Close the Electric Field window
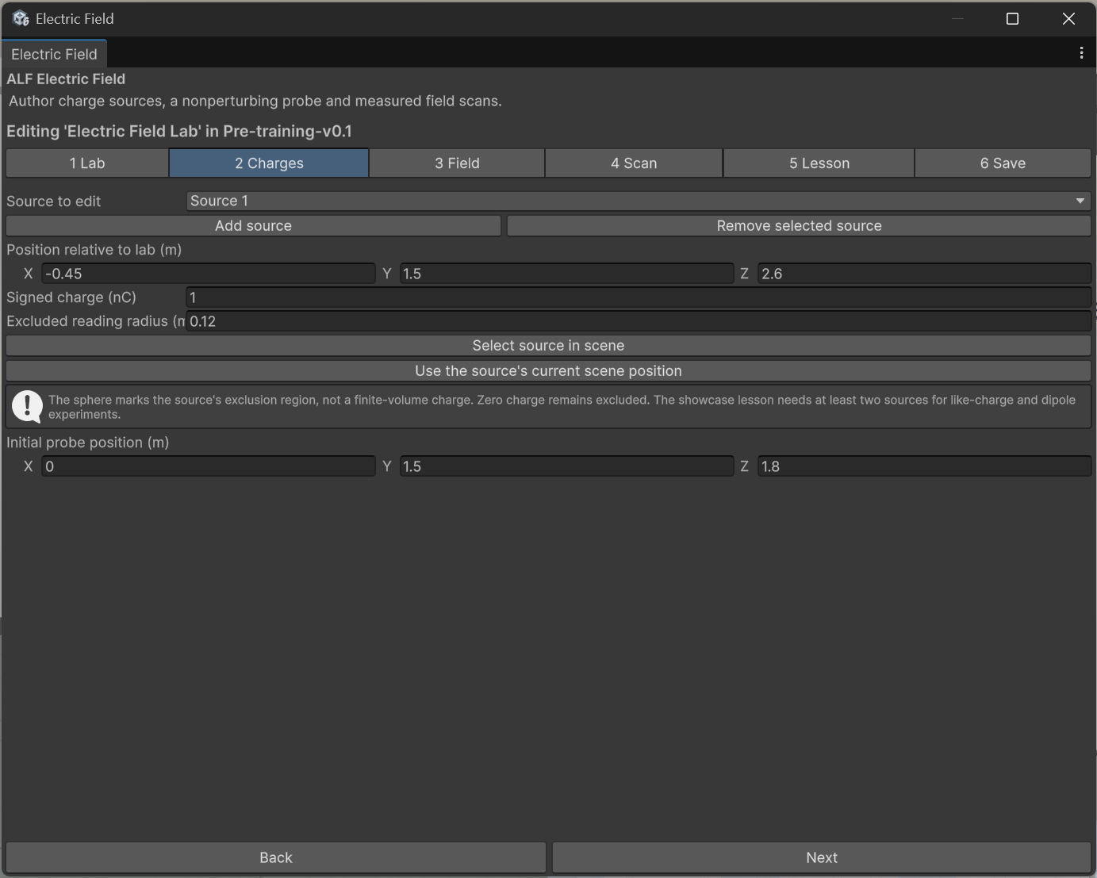The width and height of the screenshot is (1097, 878). [1068, 18]
